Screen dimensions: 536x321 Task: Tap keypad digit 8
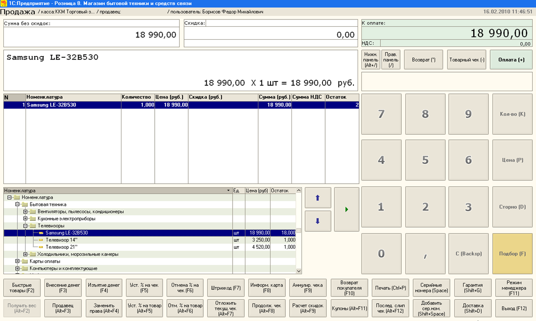(x=425, y=114)
